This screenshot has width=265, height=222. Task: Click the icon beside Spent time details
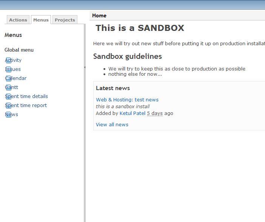pos(8,96)
